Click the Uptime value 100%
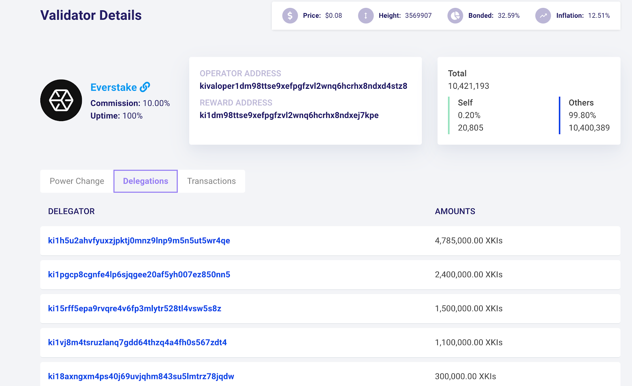 point(132,116)
